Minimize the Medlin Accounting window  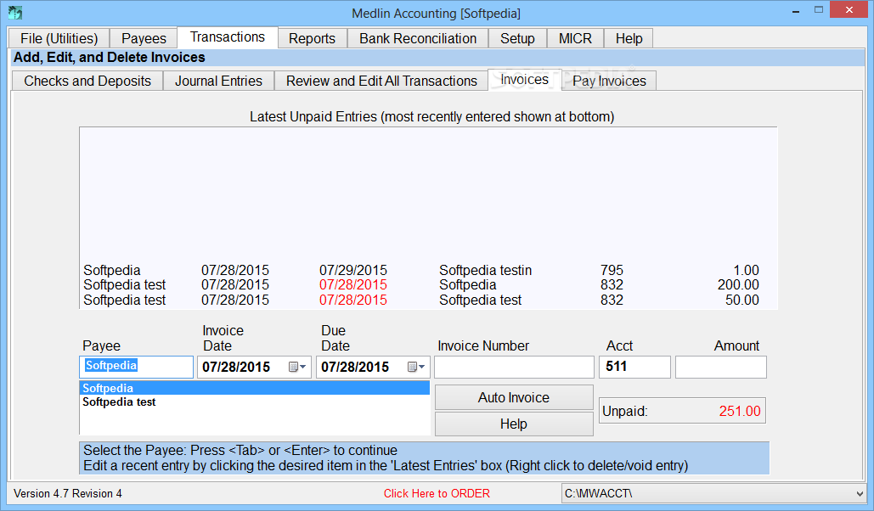(796, 10)
